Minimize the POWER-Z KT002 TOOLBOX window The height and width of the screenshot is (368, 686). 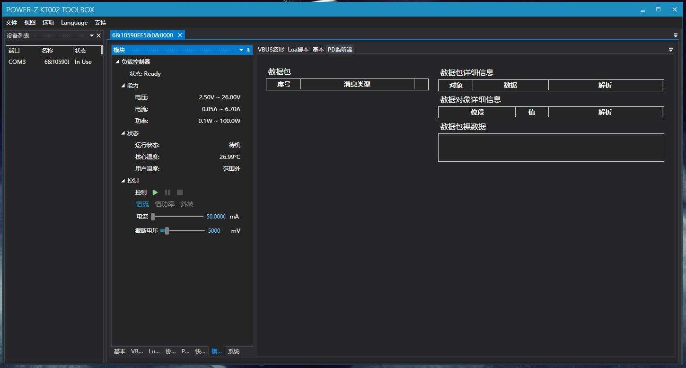click(x=642, y=9)
